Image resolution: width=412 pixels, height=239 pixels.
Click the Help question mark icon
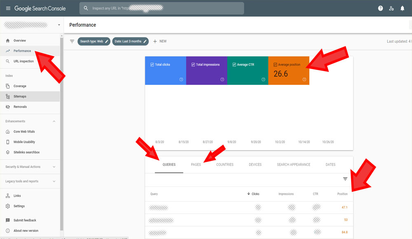(380, 8)
